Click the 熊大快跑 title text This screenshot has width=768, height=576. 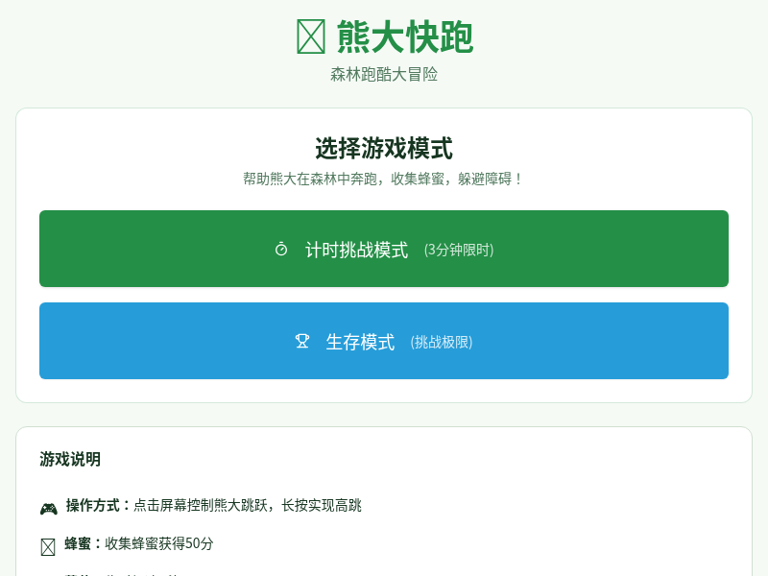[404, 37]
